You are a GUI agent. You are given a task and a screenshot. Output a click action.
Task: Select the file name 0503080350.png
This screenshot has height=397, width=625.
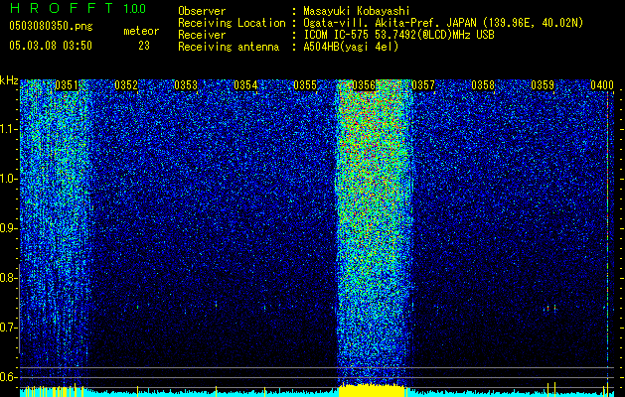pos(51,27)
